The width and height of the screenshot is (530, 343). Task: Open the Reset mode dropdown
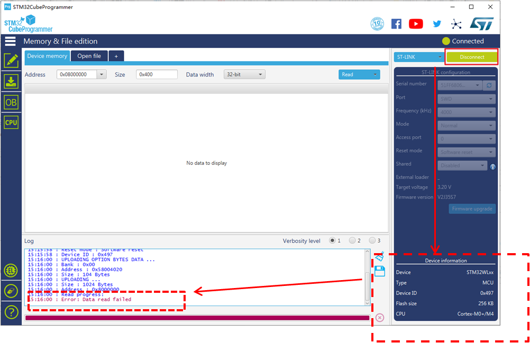[x=467, y=152]
